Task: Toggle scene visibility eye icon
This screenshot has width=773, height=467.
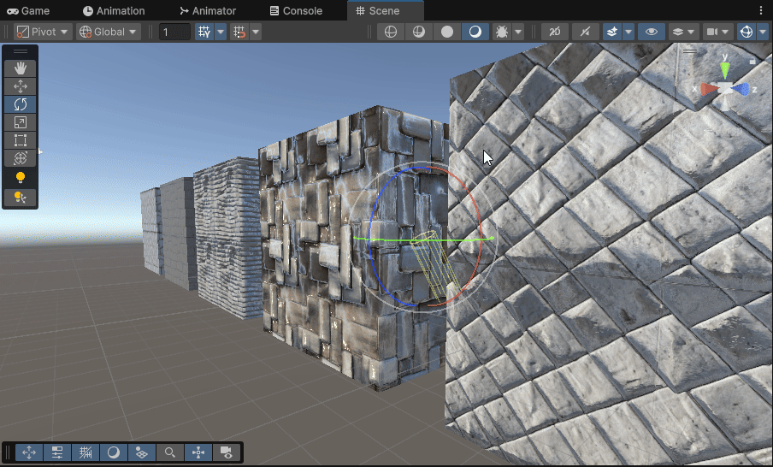Action: (652, 32)
